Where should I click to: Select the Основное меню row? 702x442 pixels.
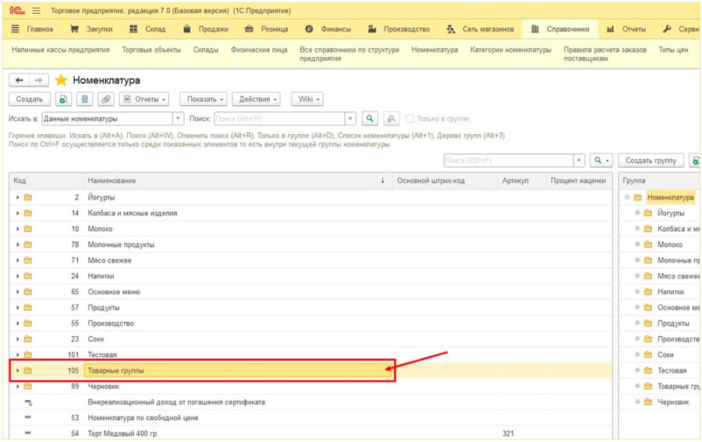tap(310, 292)
